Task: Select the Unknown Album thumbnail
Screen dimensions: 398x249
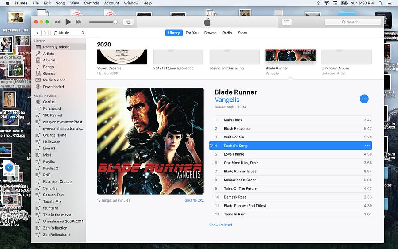Action: pyautogui.click(x=346, y=56)
